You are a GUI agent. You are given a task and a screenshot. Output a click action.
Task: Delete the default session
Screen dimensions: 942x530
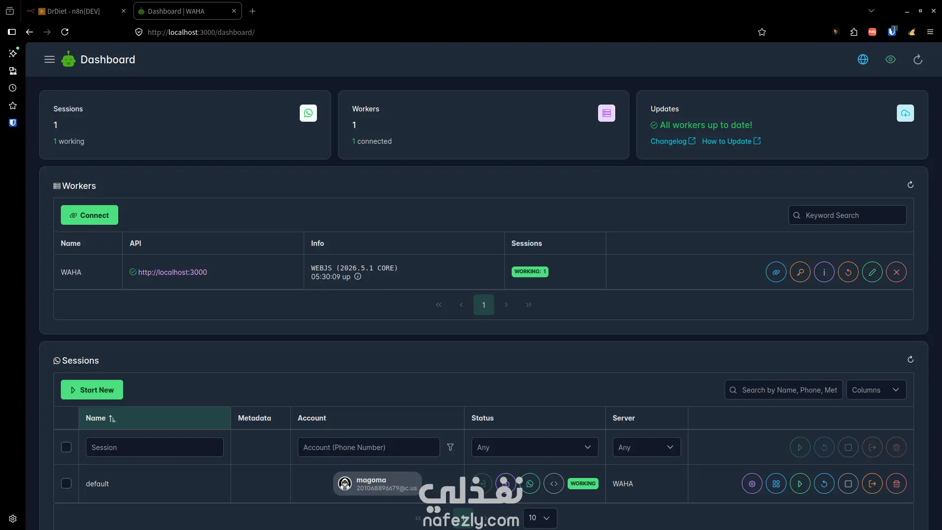tap(896, 484)
